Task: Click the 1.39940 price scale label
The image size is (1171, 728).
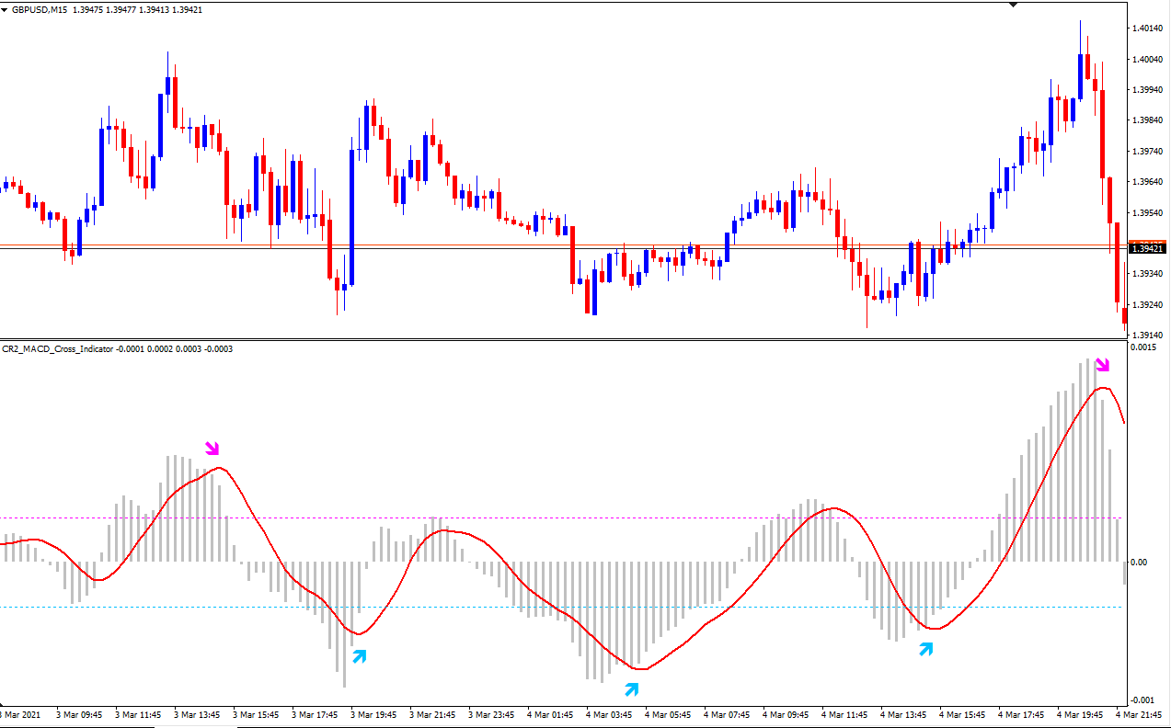Action: click(x=1150, y=90)
